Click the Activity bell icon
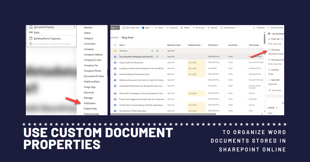310x162 pixels. click(x=277, y=107)
